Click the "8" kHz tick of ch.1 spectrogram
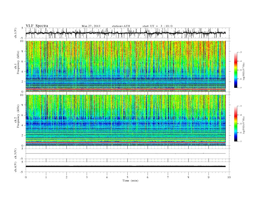This screenshot has width=258, height=199. pos(23,51)
